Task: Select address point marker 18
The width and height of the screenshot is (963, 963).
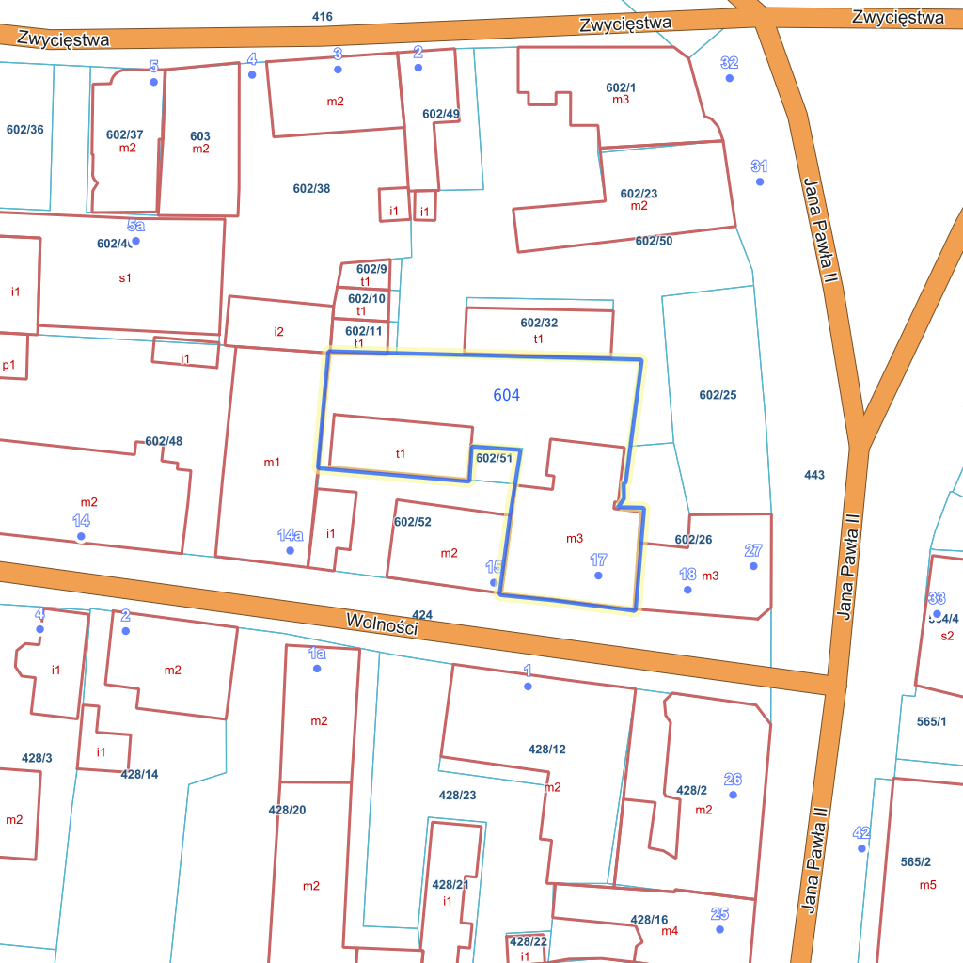Action: click(687, 590)
